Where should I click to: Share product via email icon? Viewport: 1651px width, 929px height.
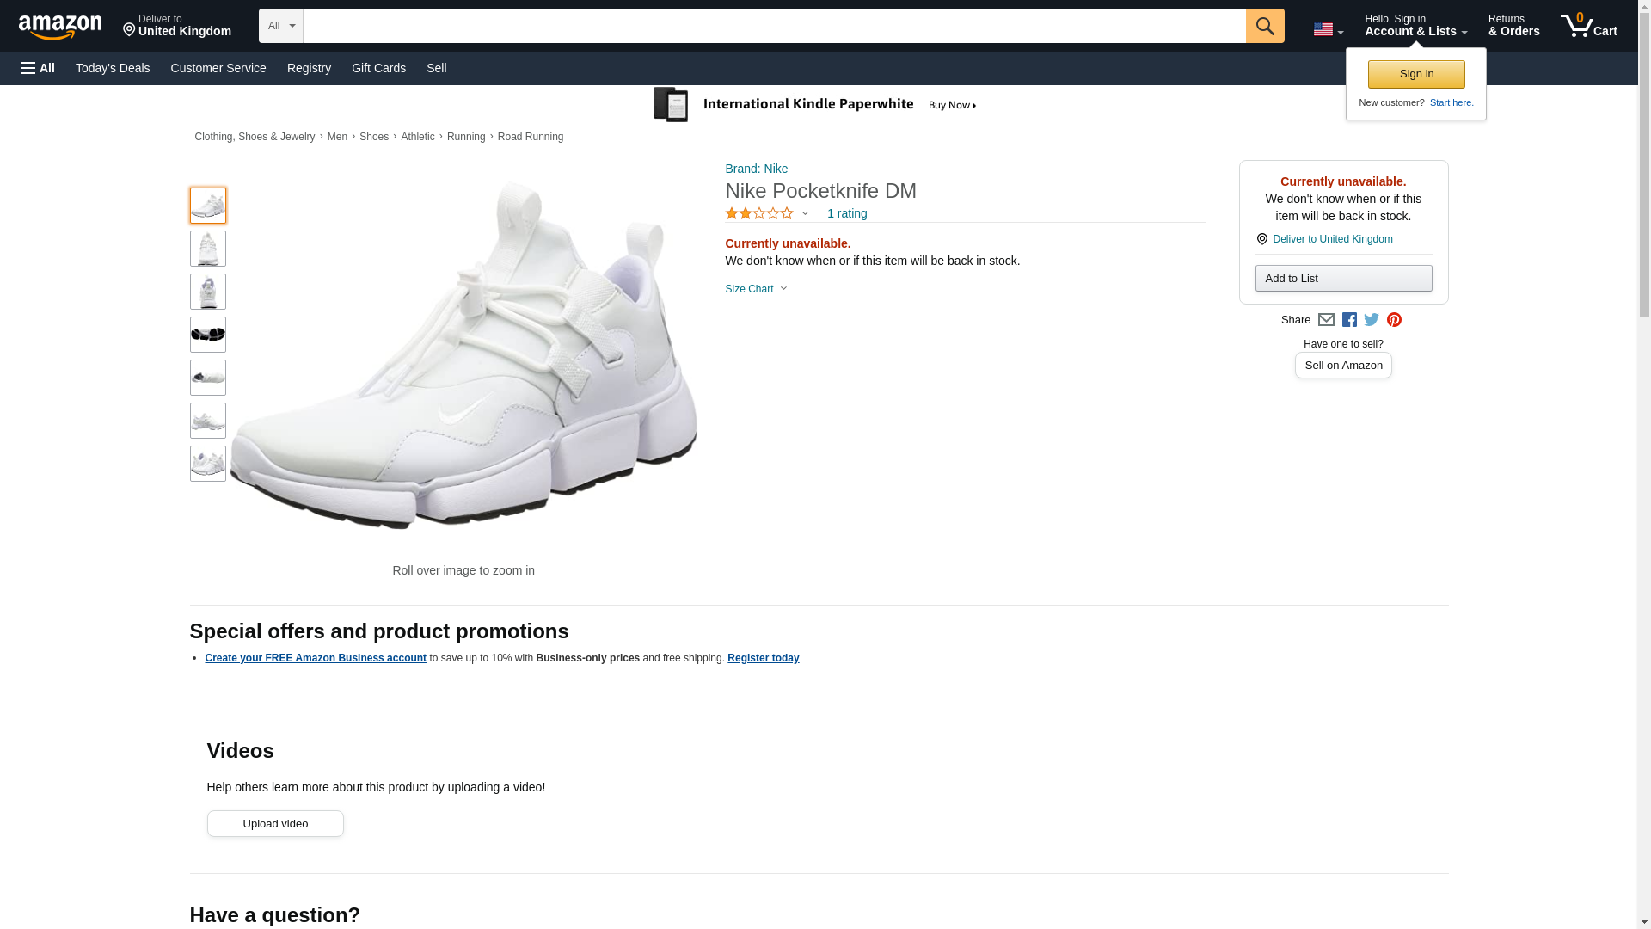coord(1326,320)
